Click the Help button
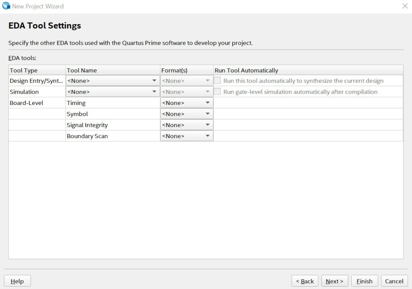412x289 pixels. click(x=17, y=281)
